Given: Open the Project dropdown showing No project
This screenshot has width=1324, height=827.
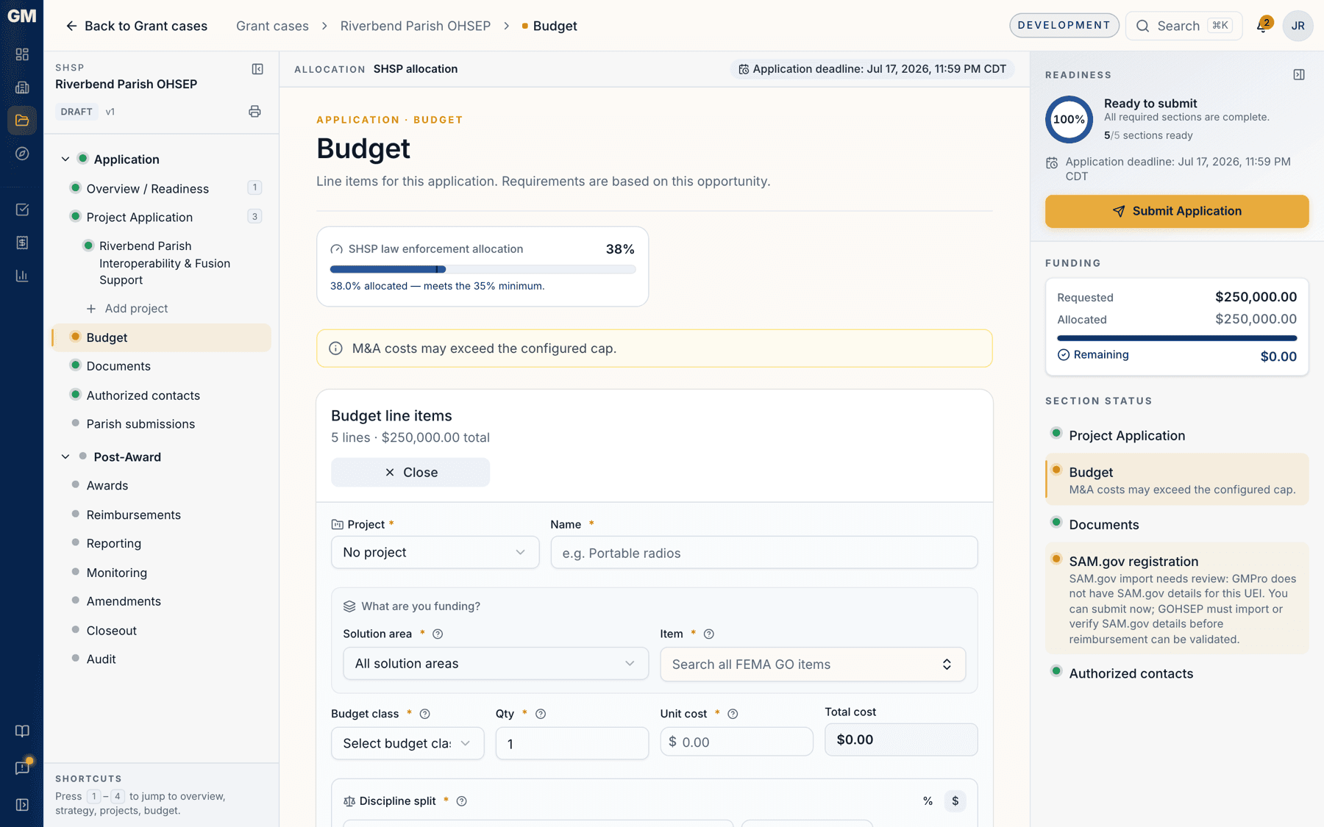Looking at the screenshot, I should coord(435,553).
